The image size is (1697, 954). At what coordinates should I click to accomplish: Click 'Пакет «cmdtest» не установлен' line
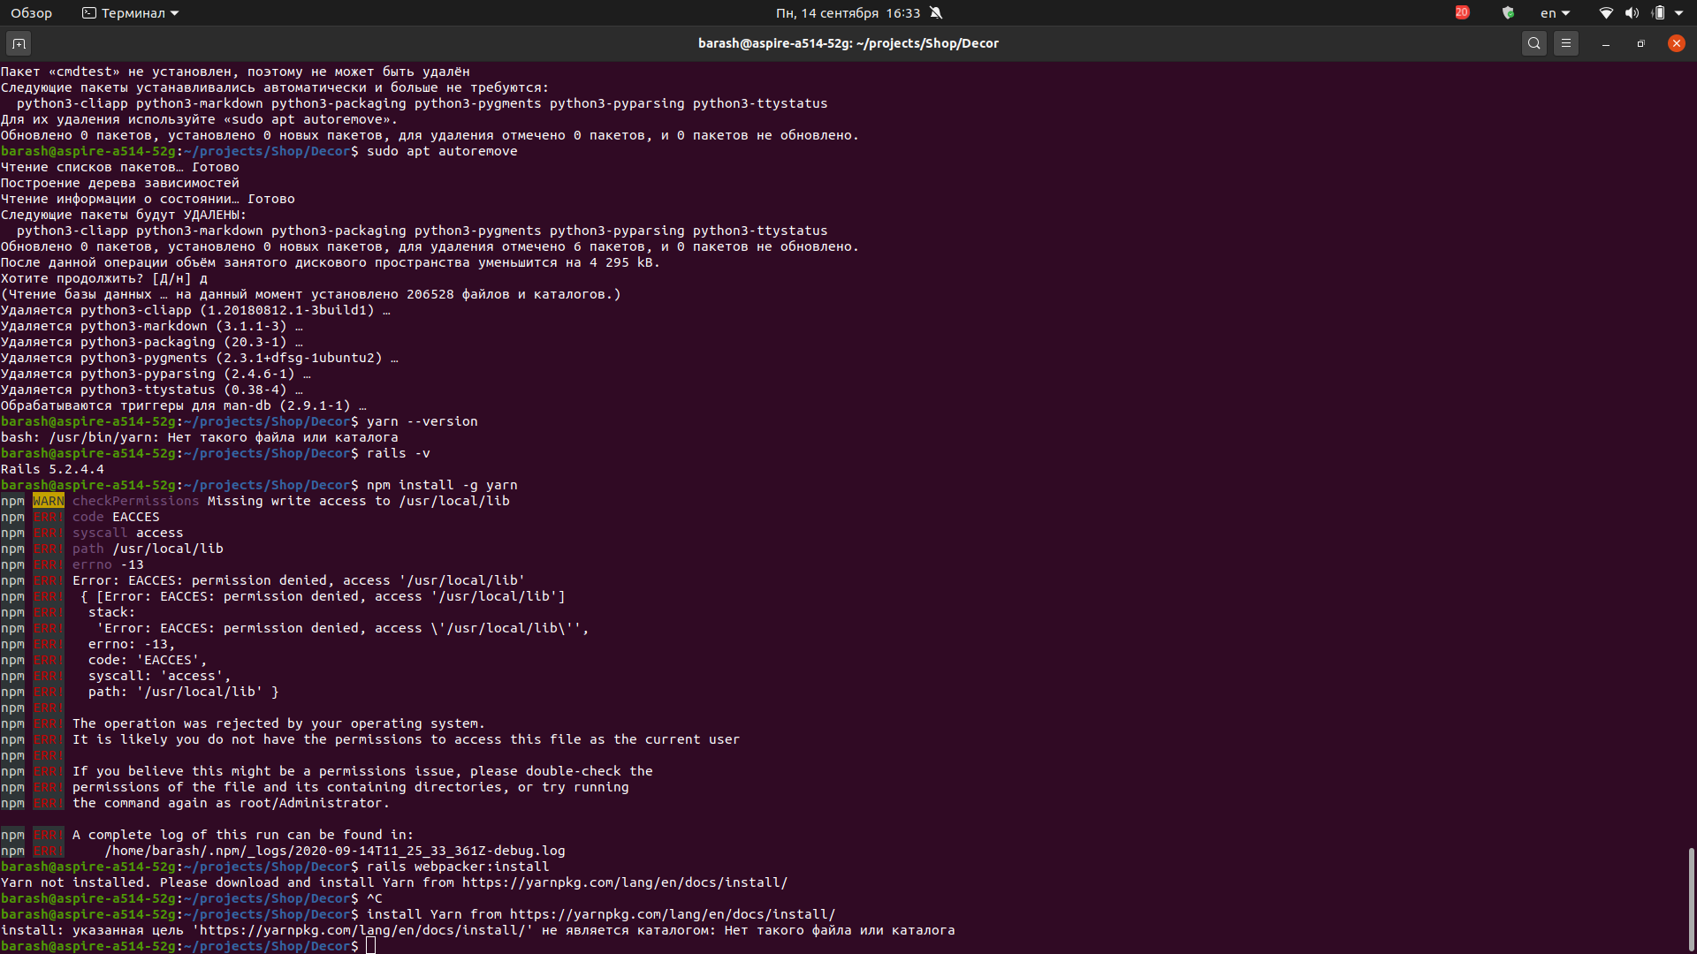click(235, 72)
